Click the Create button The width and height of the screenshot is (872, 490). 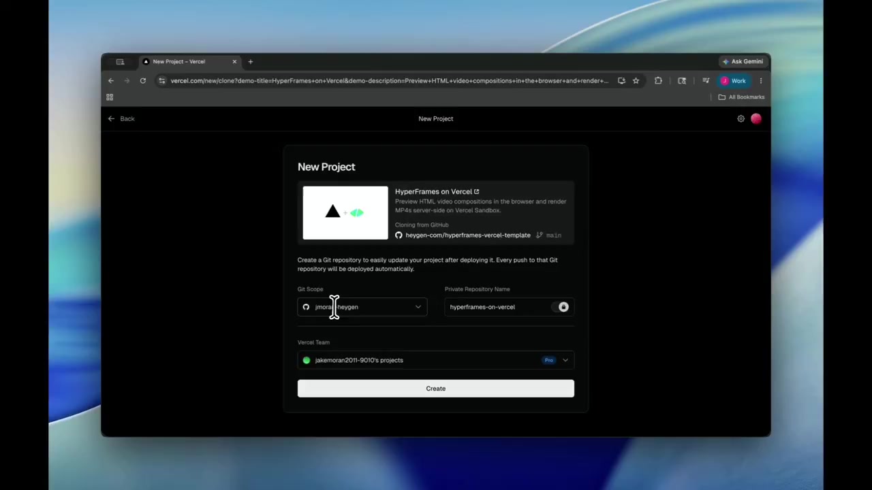pos(436,389)
